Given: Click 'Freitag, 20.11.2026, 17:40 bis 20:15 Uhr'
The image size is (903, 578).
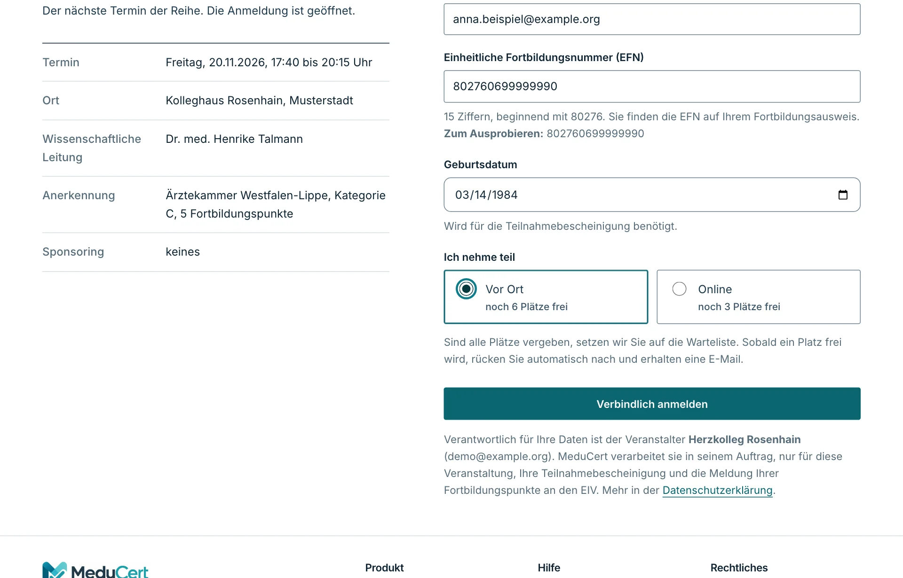Looking at the screenshot, I should (x=269, y=62).
